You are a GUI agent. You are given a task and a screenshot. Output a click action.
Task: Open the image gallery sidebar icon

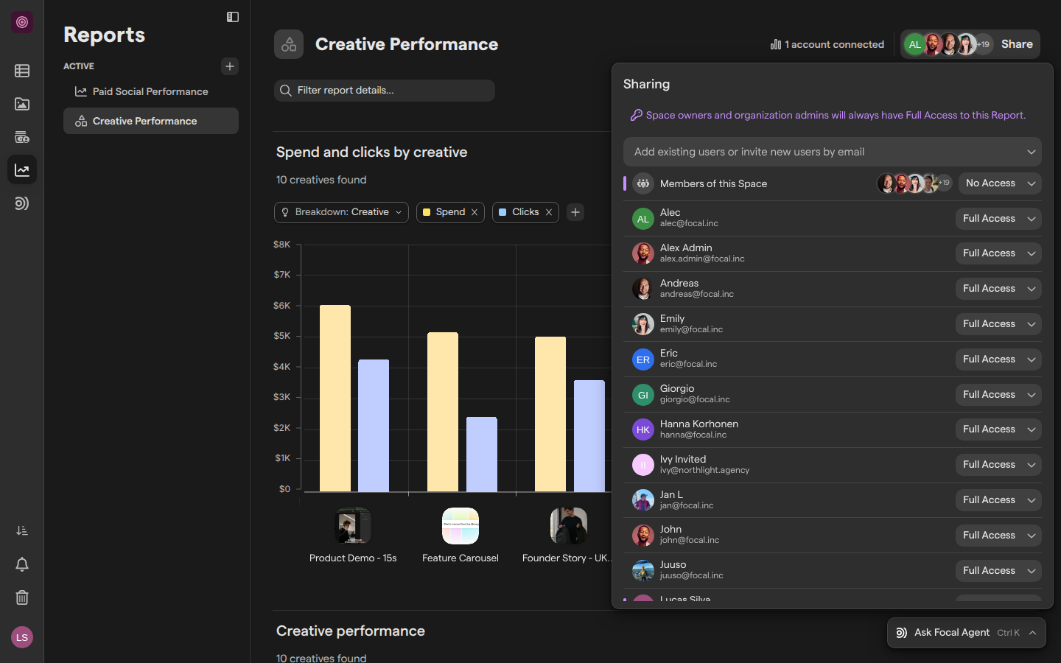pyautogui.click(x=22, y=104)
